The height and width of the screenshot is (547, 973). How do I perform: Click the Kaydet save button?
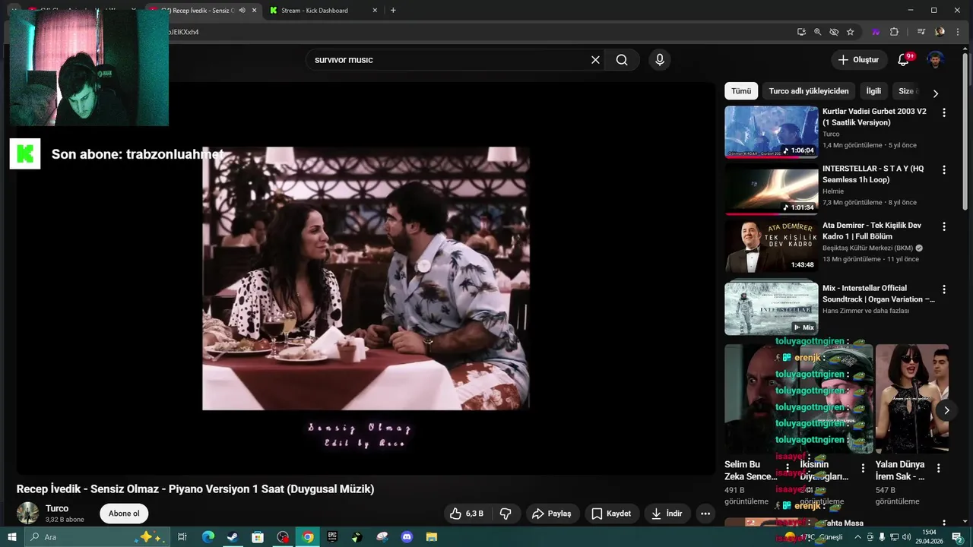coord(611,514)
